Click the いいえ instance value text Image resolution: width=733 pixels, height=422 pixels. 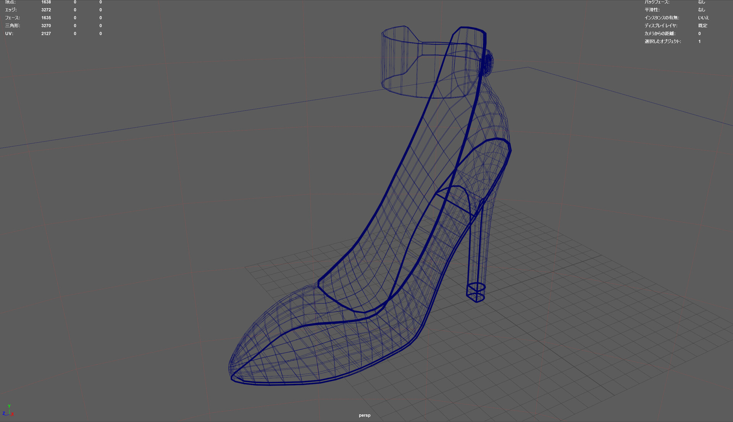click(703, 18)
